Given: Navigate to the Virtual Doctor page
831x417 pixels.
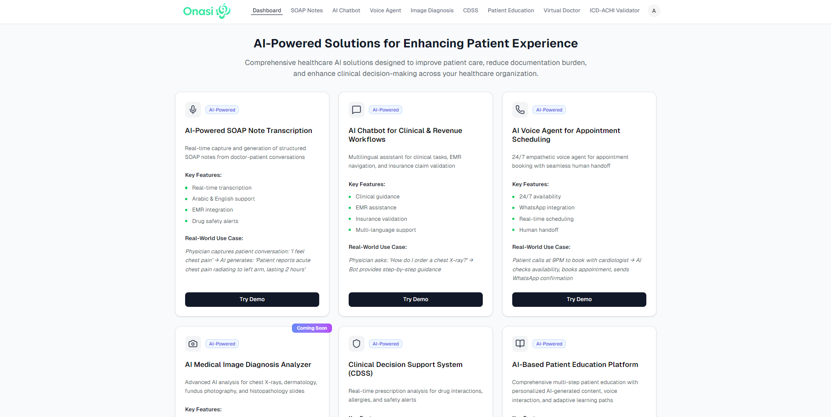Looking at the screenshot, I should 561,10.
